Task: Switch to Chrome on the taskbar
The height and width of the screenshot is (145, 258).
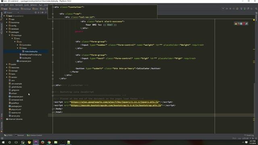Action: coord(49,142)
